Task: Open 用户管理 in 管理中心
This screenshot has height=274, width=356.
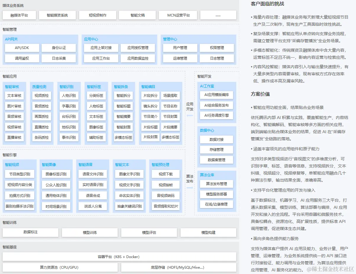Action: [x=180, y=48]
